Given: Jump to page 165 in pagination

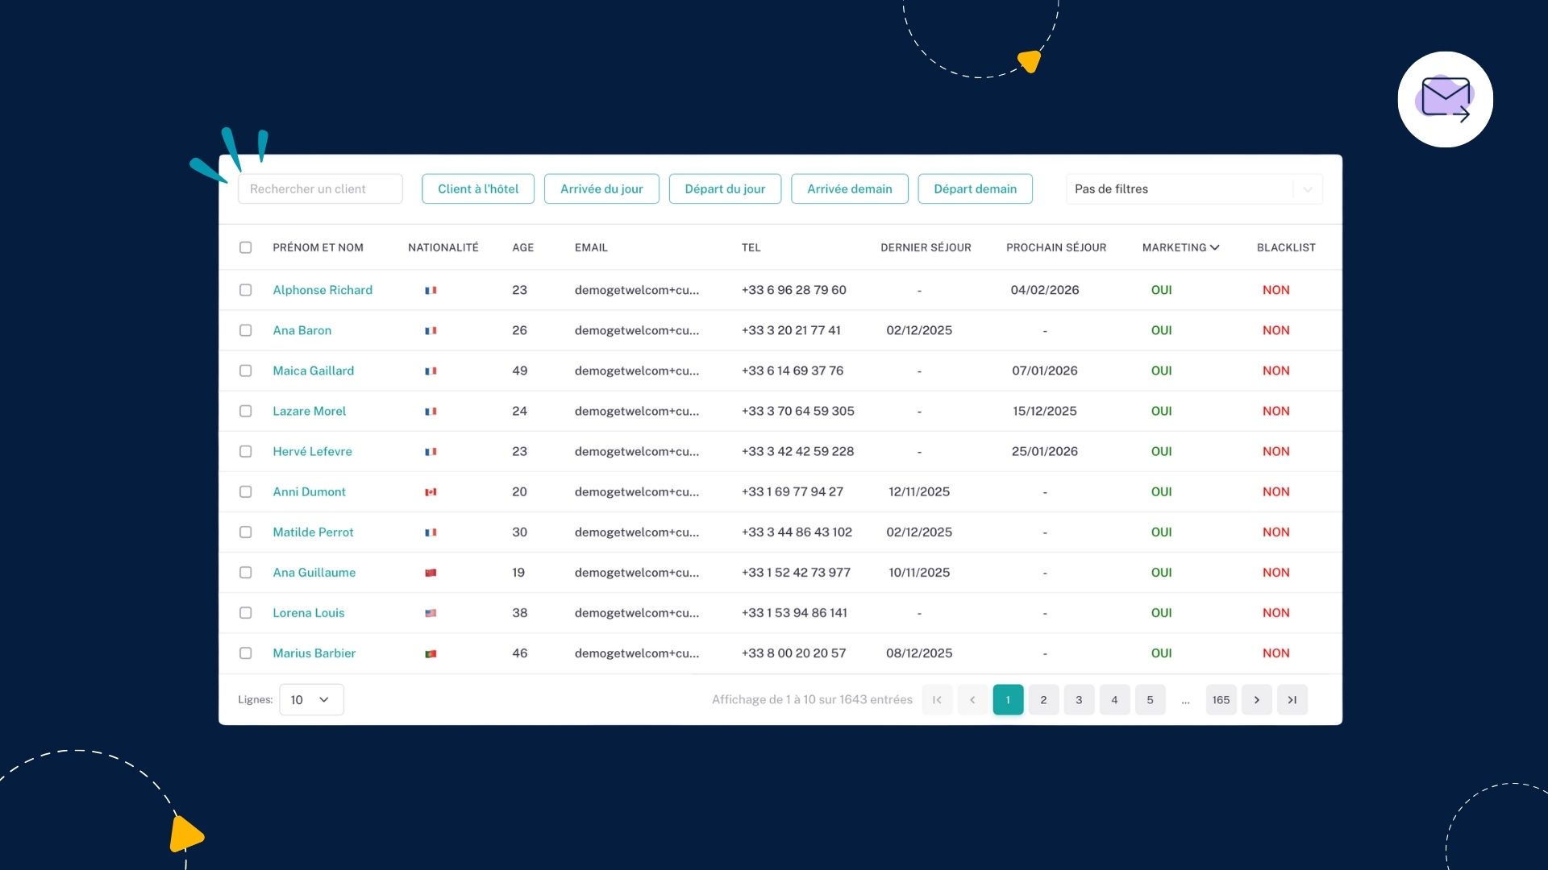Looking at the screenshot, I should tap(1221, 699).
